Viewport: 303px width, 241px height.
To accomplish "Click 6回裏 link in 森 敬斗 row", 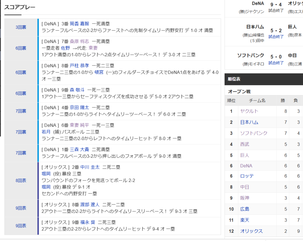I will (21, 93).
